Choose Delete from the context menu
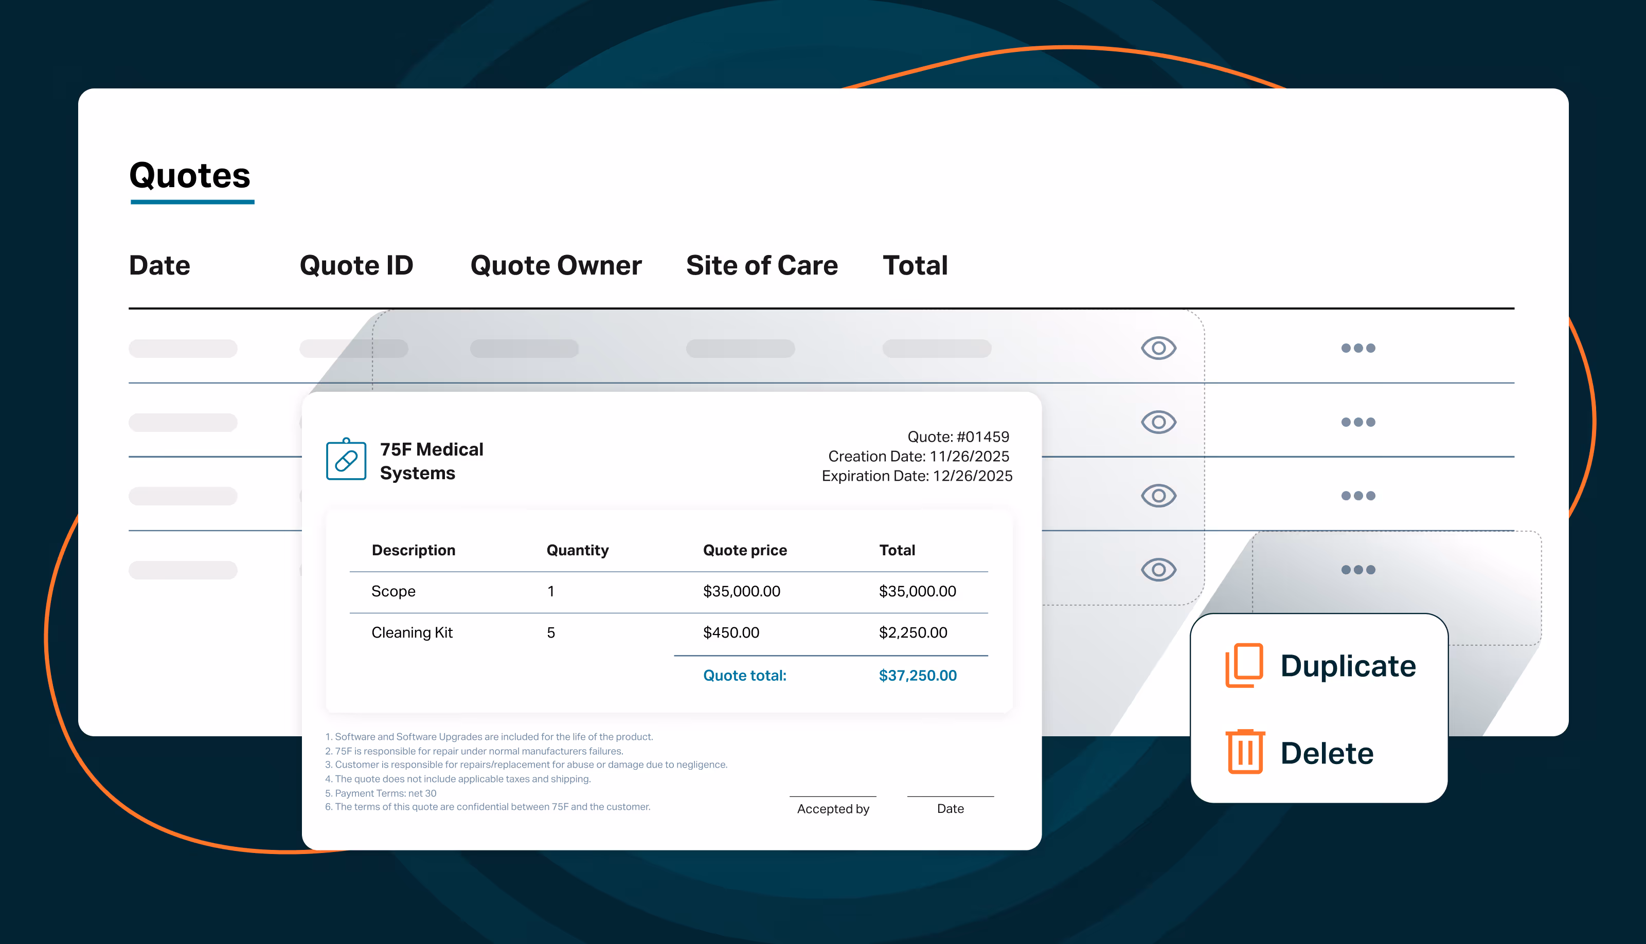Image resolution: width=1646 pixels, height=944 pixels. click(x=1327, y=753)
